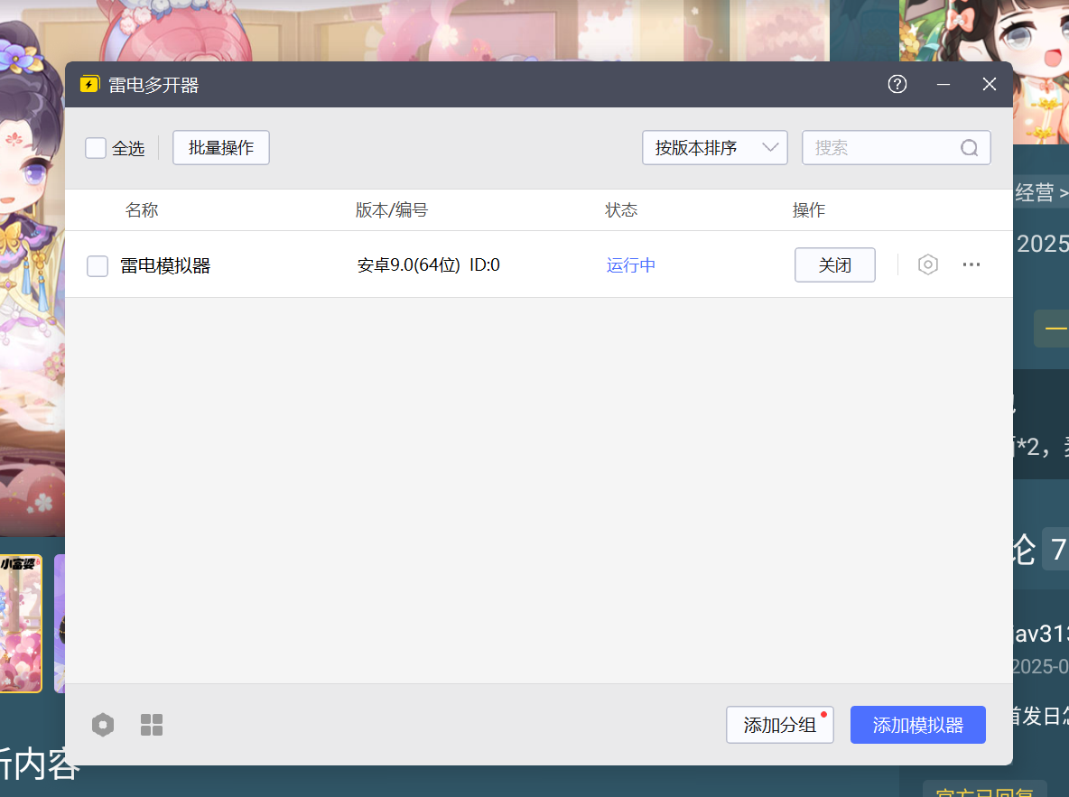Click the search magnifier icon
The width and height of the screenshot is (1069, 797).
(969, 148)
